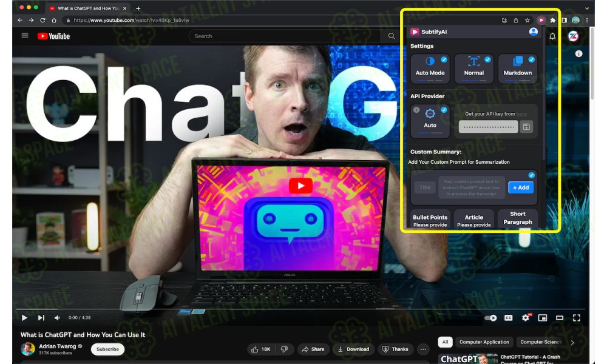Enter fullscreen mode

coord(577,317)
